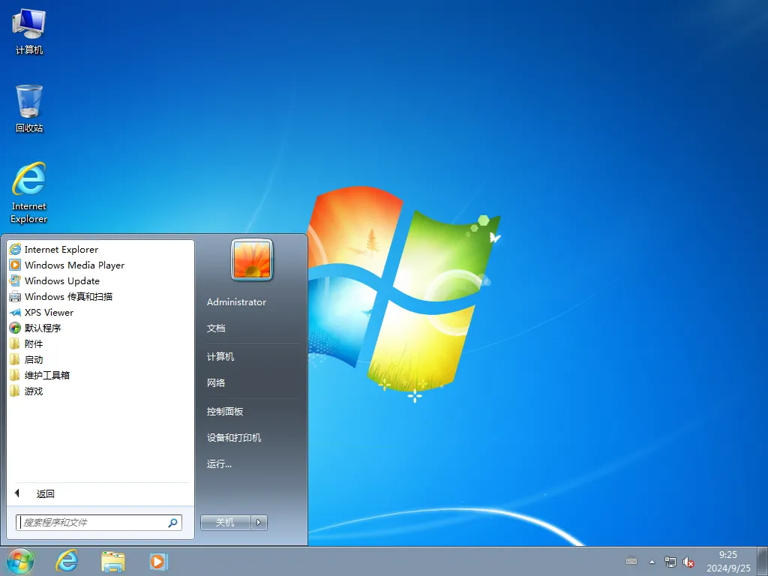Viewport: 768px width, 576px height.
Task: Expand the 附件 folder in the Start menu
Action: point(34,343)
